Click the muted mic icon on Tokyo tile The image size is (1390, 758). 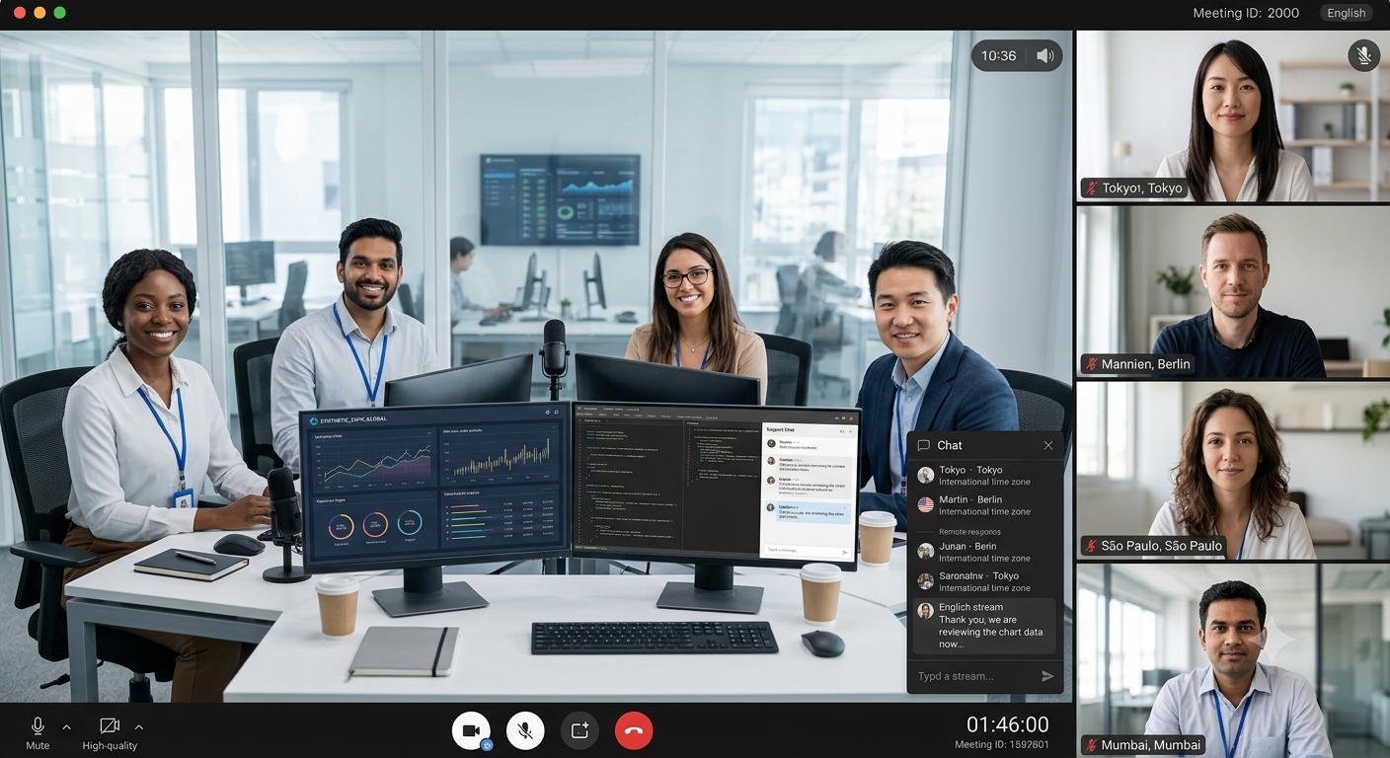coord(1364,55)
